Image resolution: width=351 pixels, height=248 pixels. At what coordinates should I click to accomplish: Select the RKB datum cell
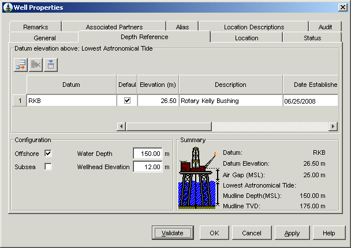(72, 101)
